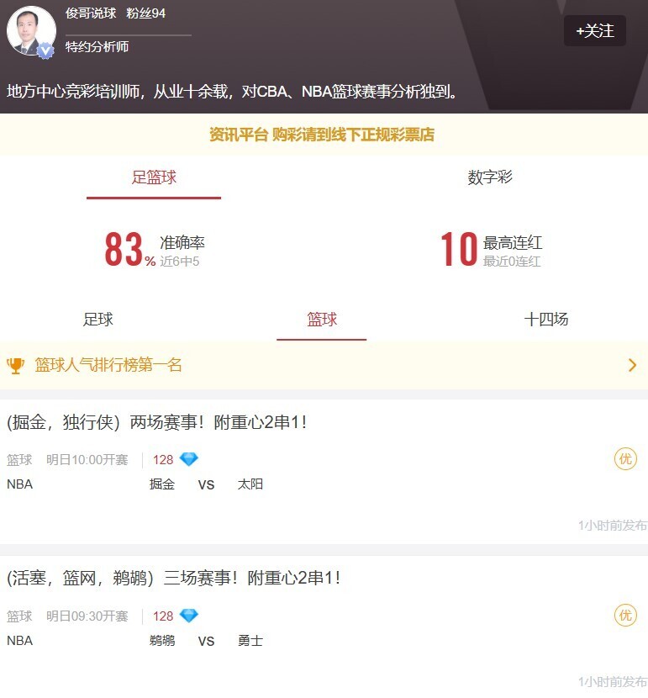Follow the analyst with +关注 button
This screenshot has height=698, width=648.
[x=594, y=31]
